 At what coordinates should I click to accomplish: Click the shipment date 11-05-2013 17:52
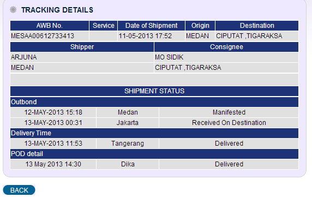pyautogui.click(x=145, y=36)
